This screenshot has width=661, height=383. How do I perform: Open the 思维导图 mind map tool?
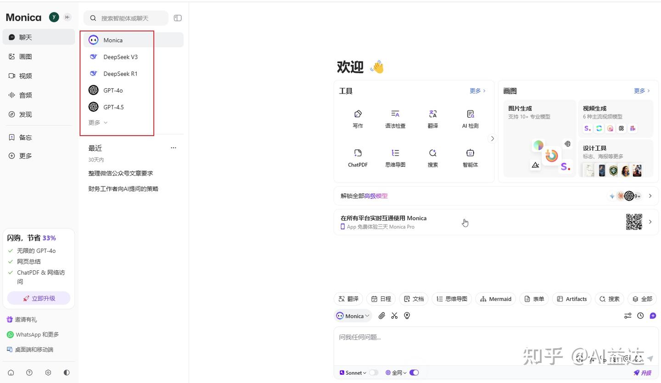[395, 158]
